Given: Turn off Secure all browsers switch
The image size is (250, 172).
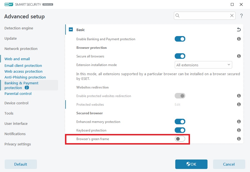Looking at the screenshot, I should point(180,56).
